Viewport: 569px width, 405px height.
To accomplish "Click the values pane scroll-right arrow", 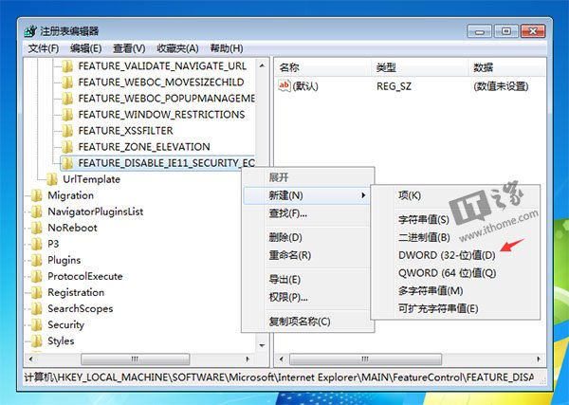I will tap(538, 359).
